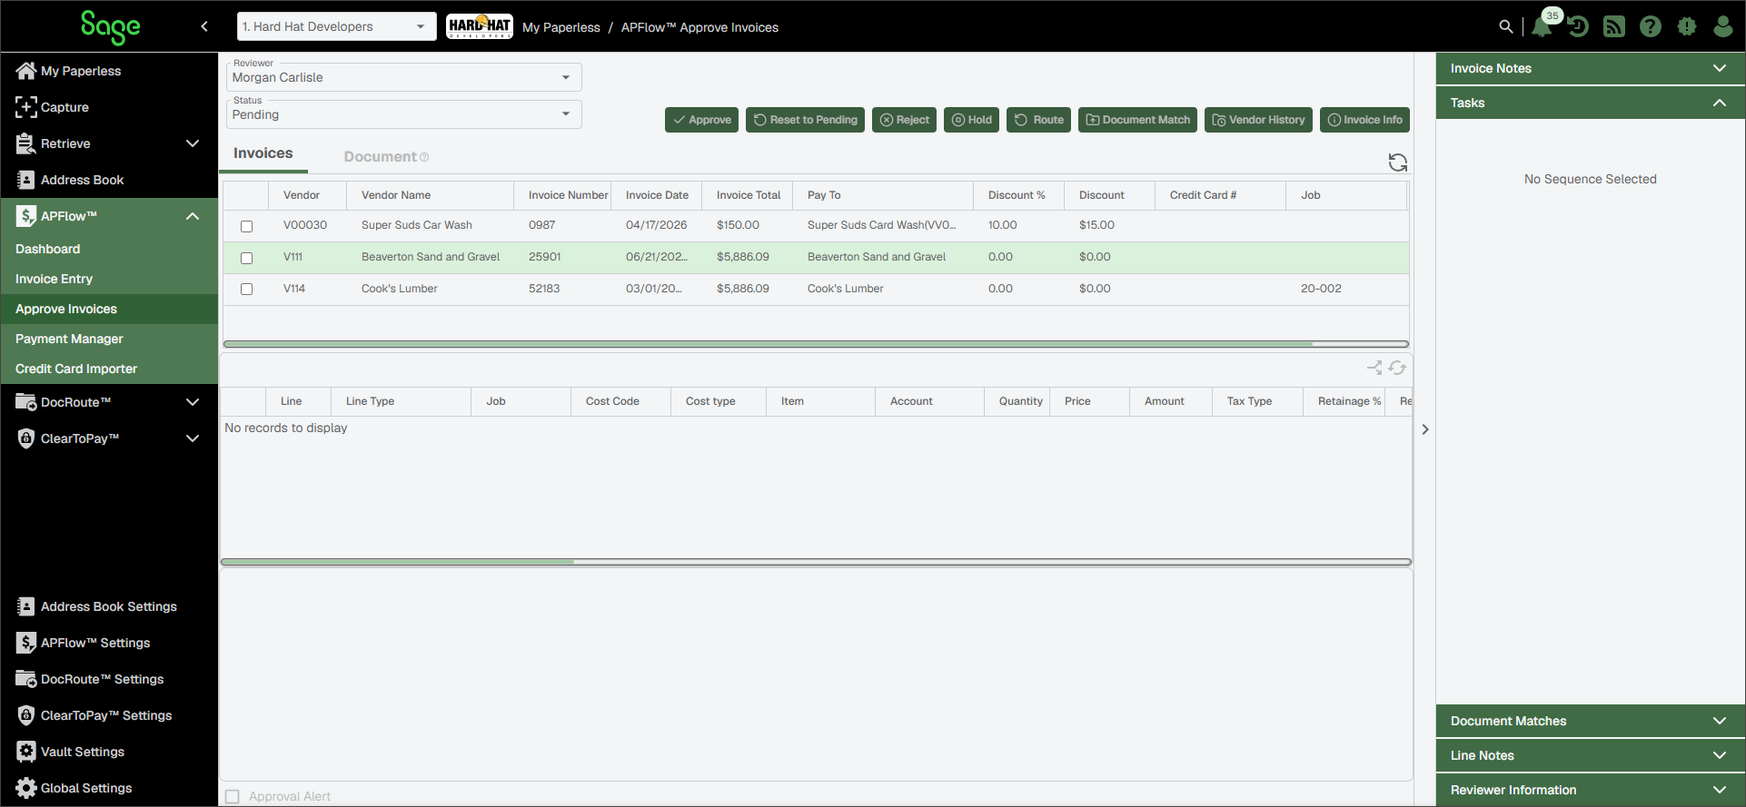Open Vault Settings icon
The width and height of the screenshot is (1746, 807).
(x=26, y=752)
